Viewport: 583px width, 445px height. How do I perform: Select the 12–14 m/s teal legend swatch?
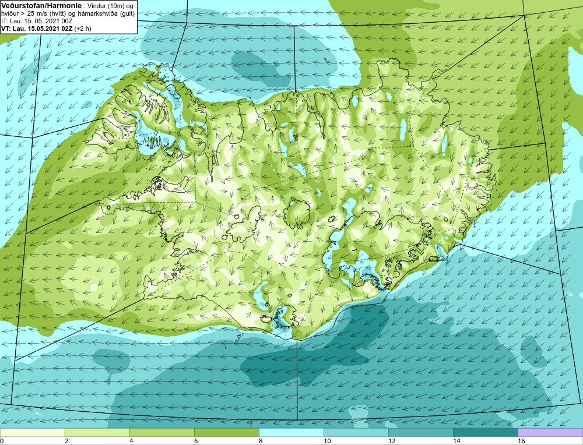420,433
